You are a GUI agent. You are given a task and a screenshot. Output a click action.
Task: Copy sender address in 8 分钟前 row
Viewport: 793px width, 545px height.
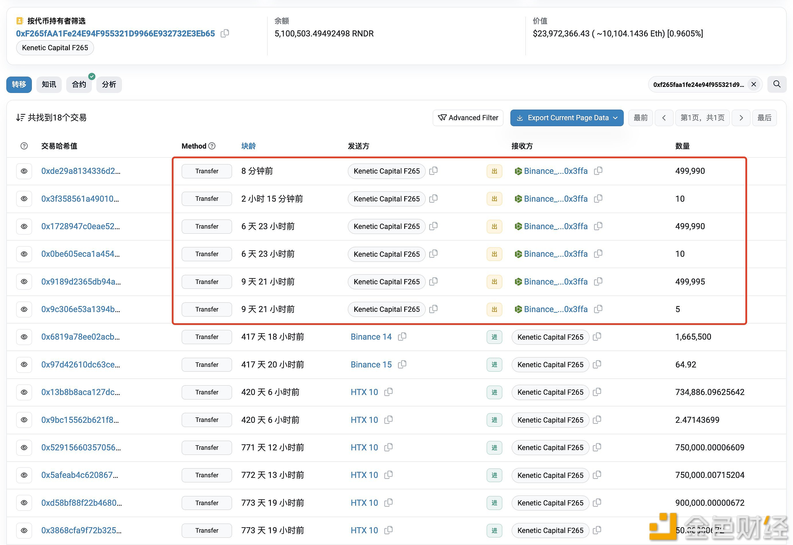coord(434,170)
